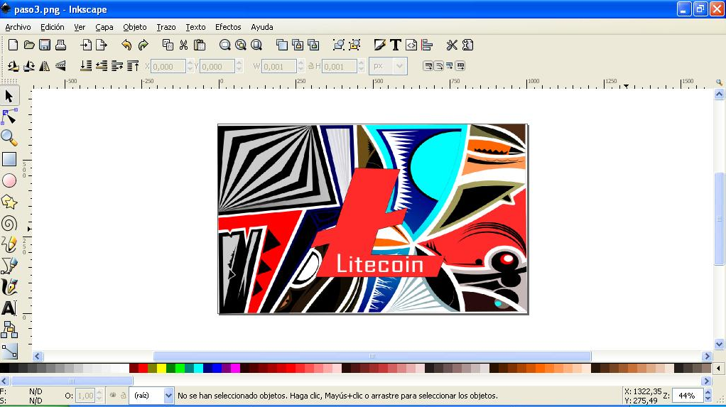The image size is (726, 407).
Task: Undo the last action
Action: (x=126, y=45)
